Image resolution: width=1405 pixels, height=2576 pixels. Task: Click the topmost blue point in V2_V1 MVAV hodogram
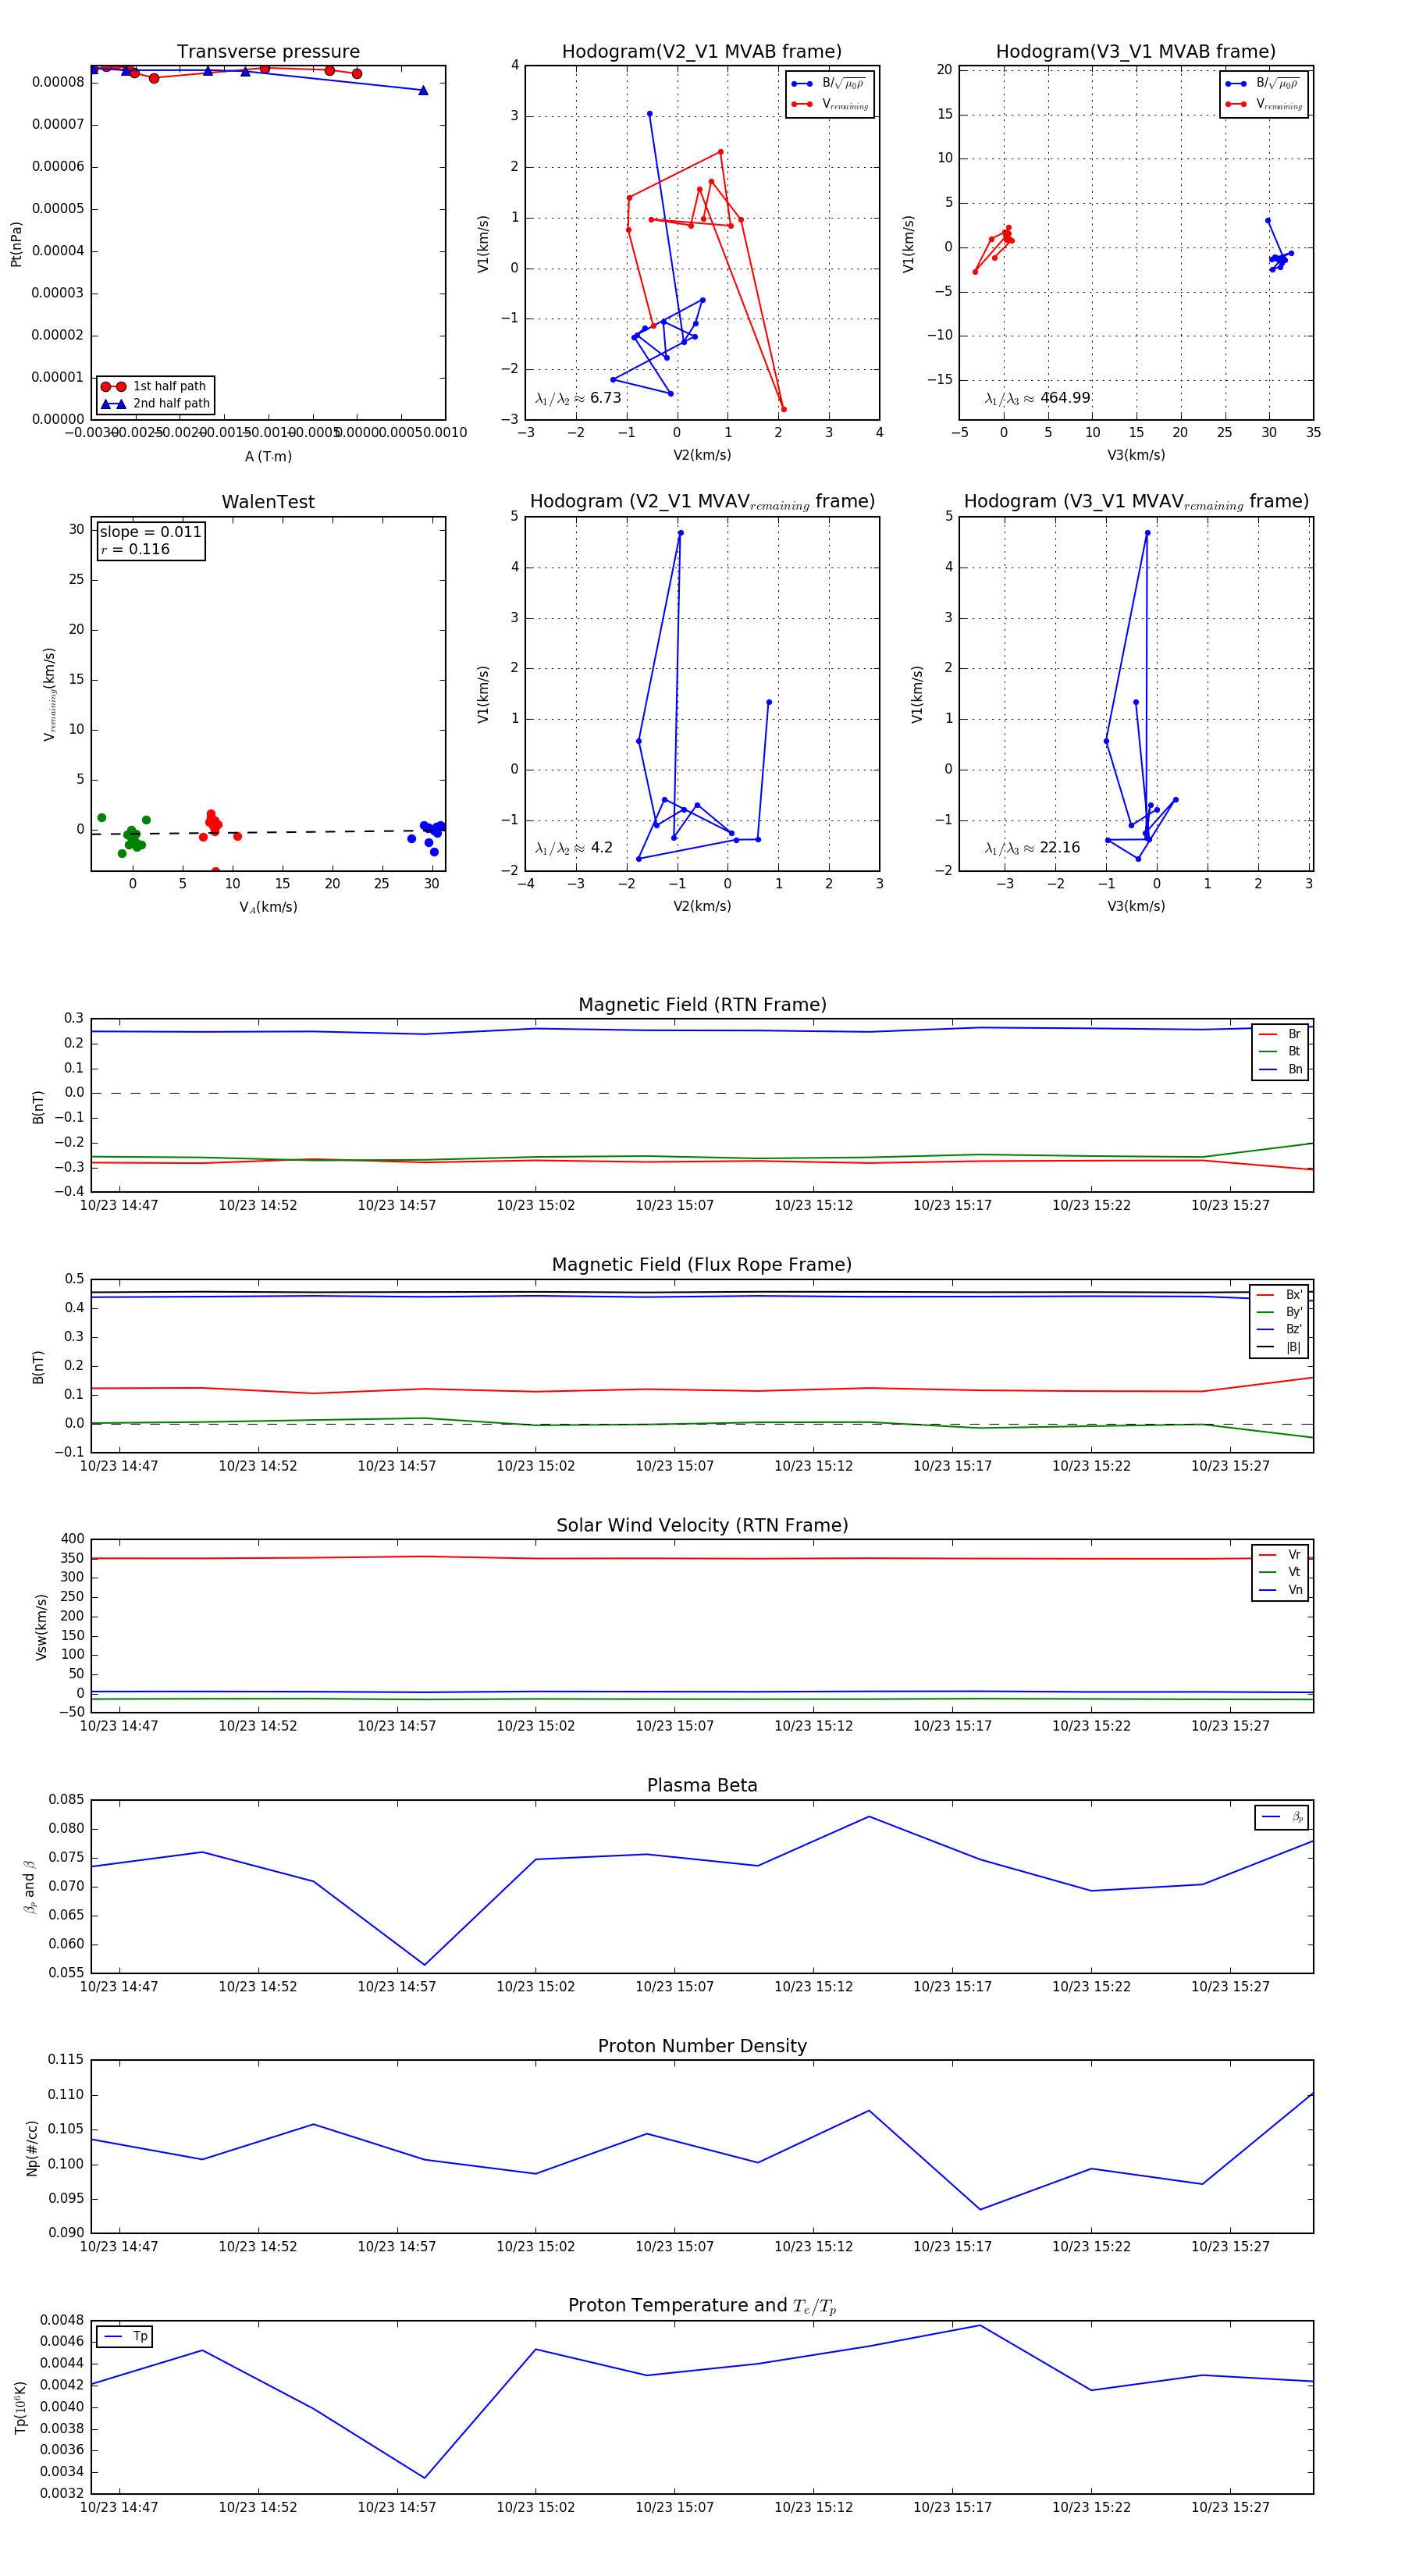pos(681,533)
